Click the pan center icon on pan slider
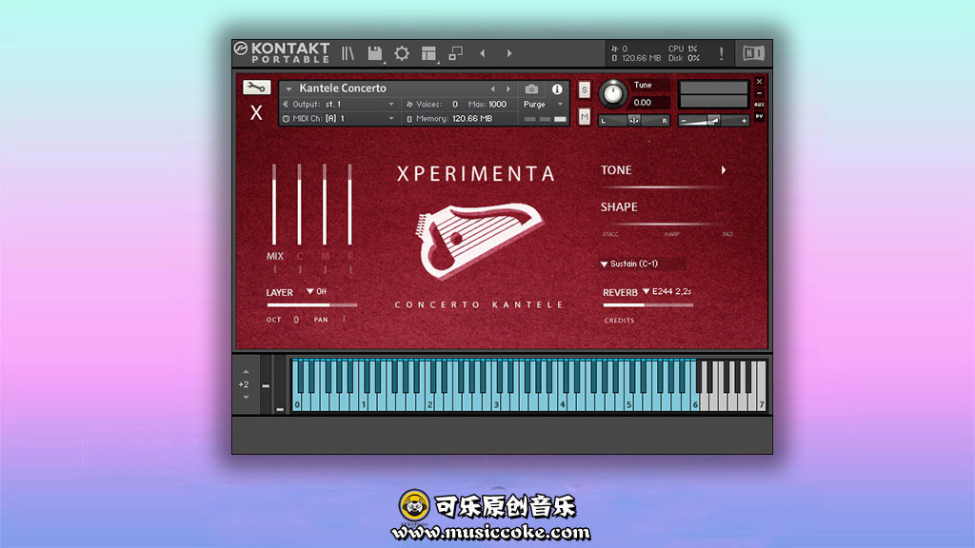Screen dimensions: 975x548 point(633,121)
